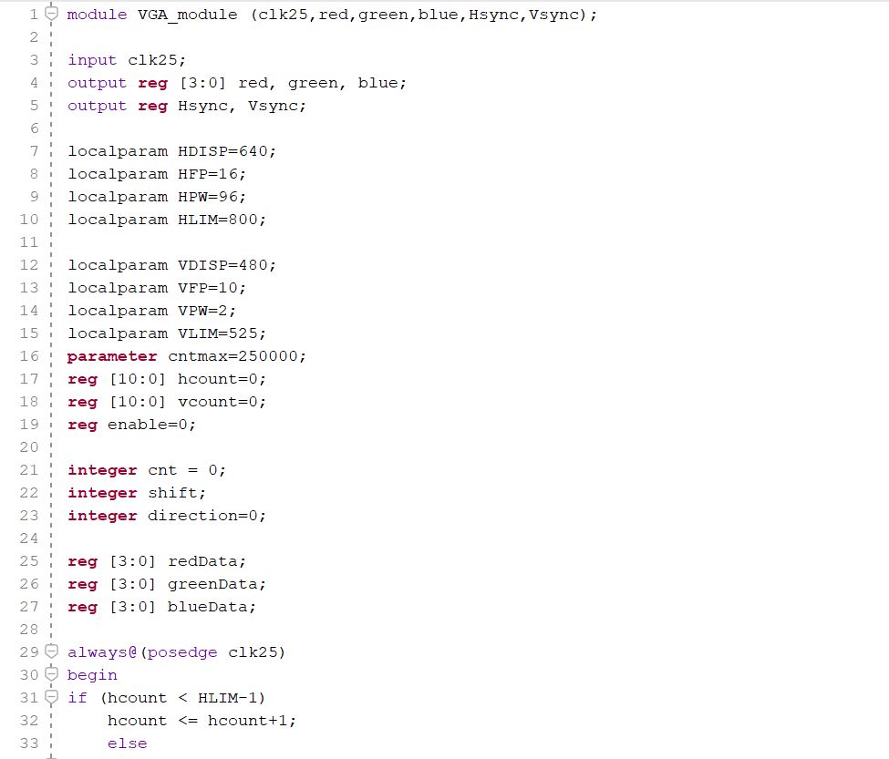Click the cntmax=250000 text

pos(237,356)
